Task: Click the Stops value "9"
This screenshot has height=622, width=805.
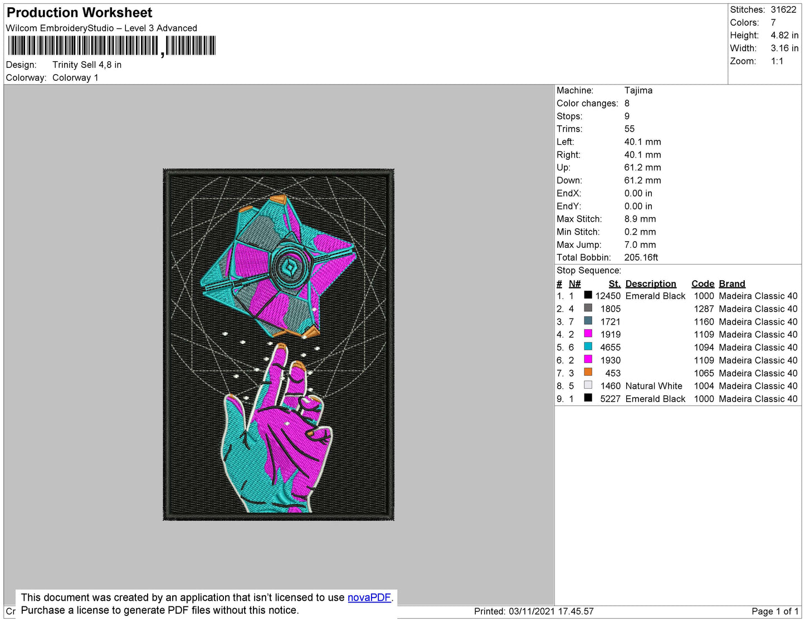Action: click(x=627, y=116)
